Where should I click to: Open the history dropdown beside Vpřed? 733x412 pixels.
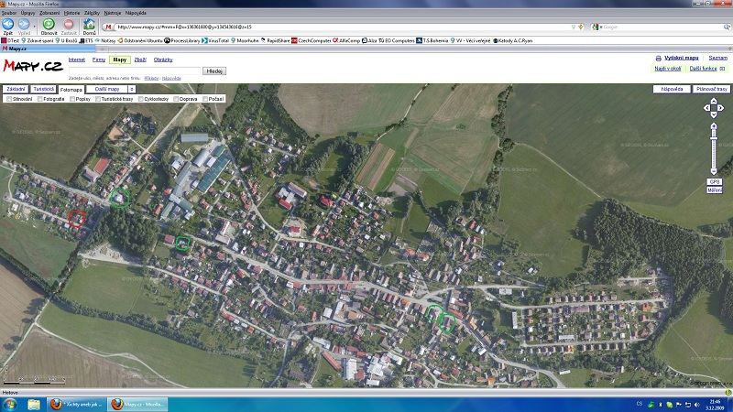pos(34,27)
